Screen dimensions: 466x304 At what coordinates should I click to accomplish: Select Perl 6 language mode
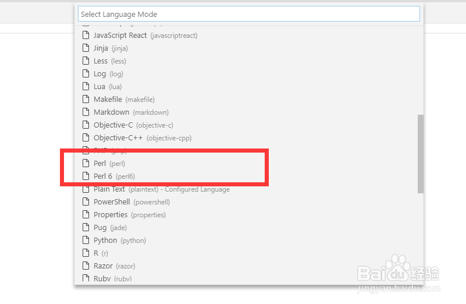[249, 176]
